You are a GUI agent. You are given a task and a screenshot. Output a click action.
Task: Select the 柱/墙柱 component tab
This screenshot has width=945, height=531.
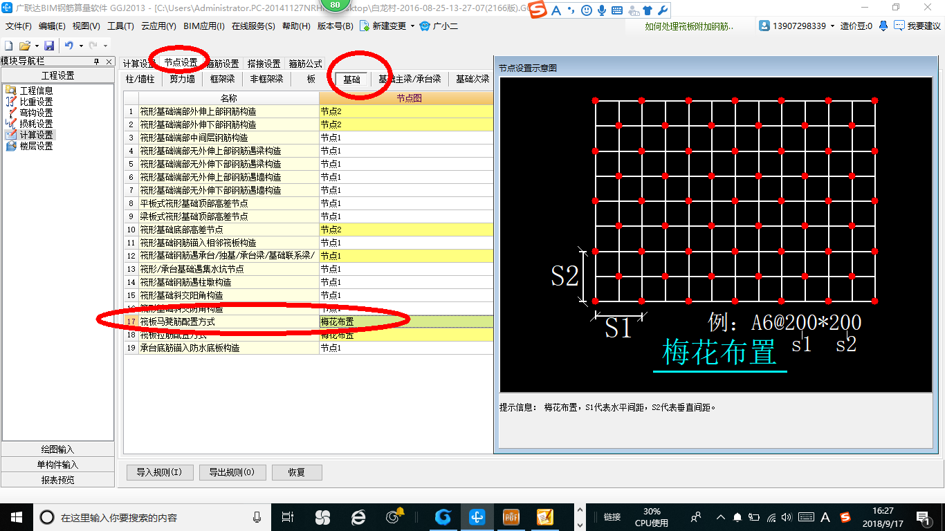140,79
